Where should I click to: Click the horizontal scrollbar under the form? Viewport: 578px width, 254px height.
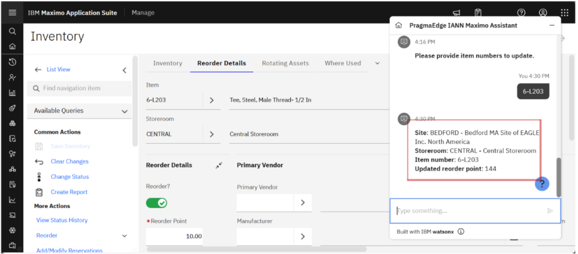tap(257, 249)
